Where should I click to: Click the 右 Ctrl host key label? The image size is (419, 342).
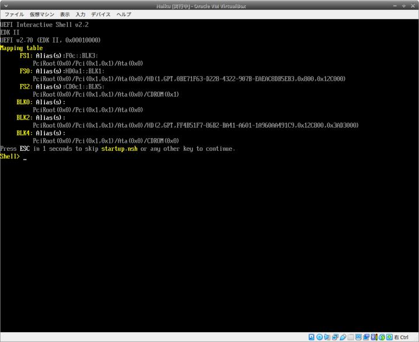[x=401, y=337]
